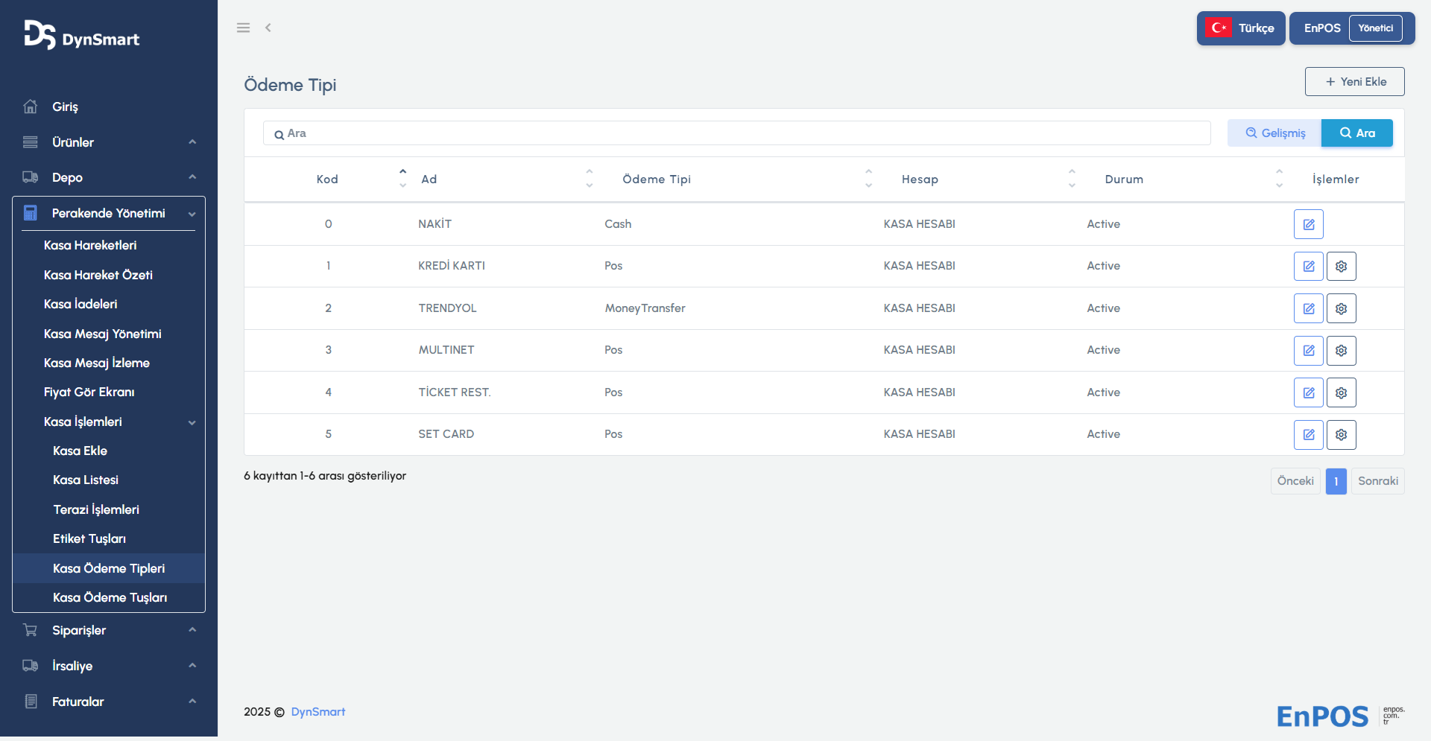Open settings gear for TİCKET REST. row
Screen dimensions: 1431x741
(1341, 392)
